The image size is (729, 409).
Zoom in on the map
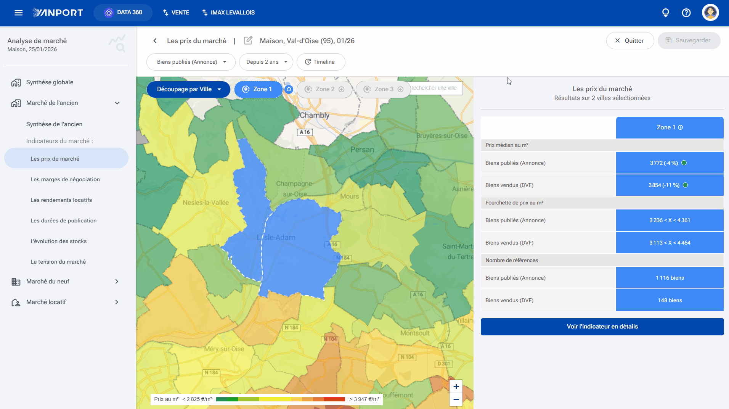pos(456,386)
